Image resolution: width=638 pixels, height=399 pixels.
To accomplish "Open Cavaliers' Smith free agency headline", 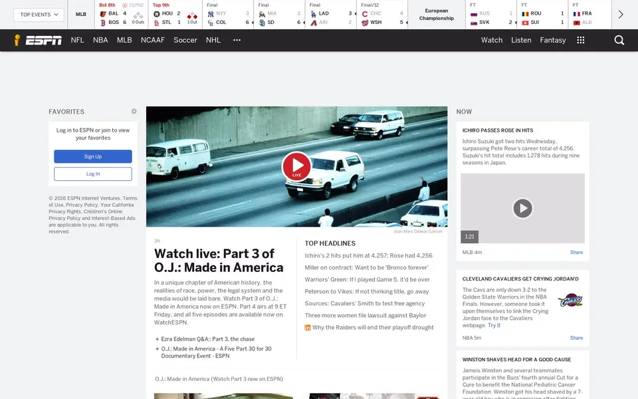I will point(365,304).
